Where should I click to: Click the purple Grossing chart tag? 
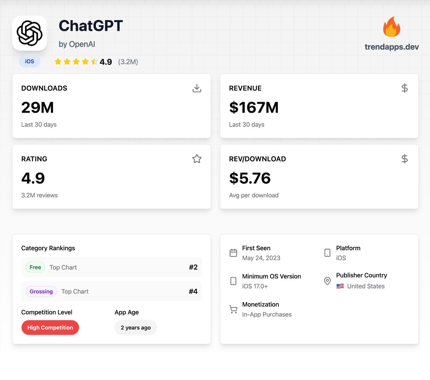click(41, 291)
